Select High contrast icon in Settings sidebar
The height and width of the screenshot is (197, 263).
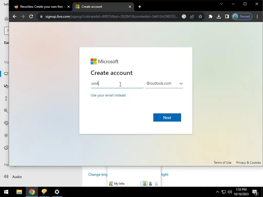click(6, 135)
